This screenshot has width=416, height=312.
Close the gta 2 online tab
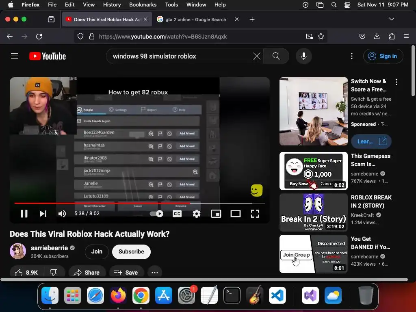(237, 19)
